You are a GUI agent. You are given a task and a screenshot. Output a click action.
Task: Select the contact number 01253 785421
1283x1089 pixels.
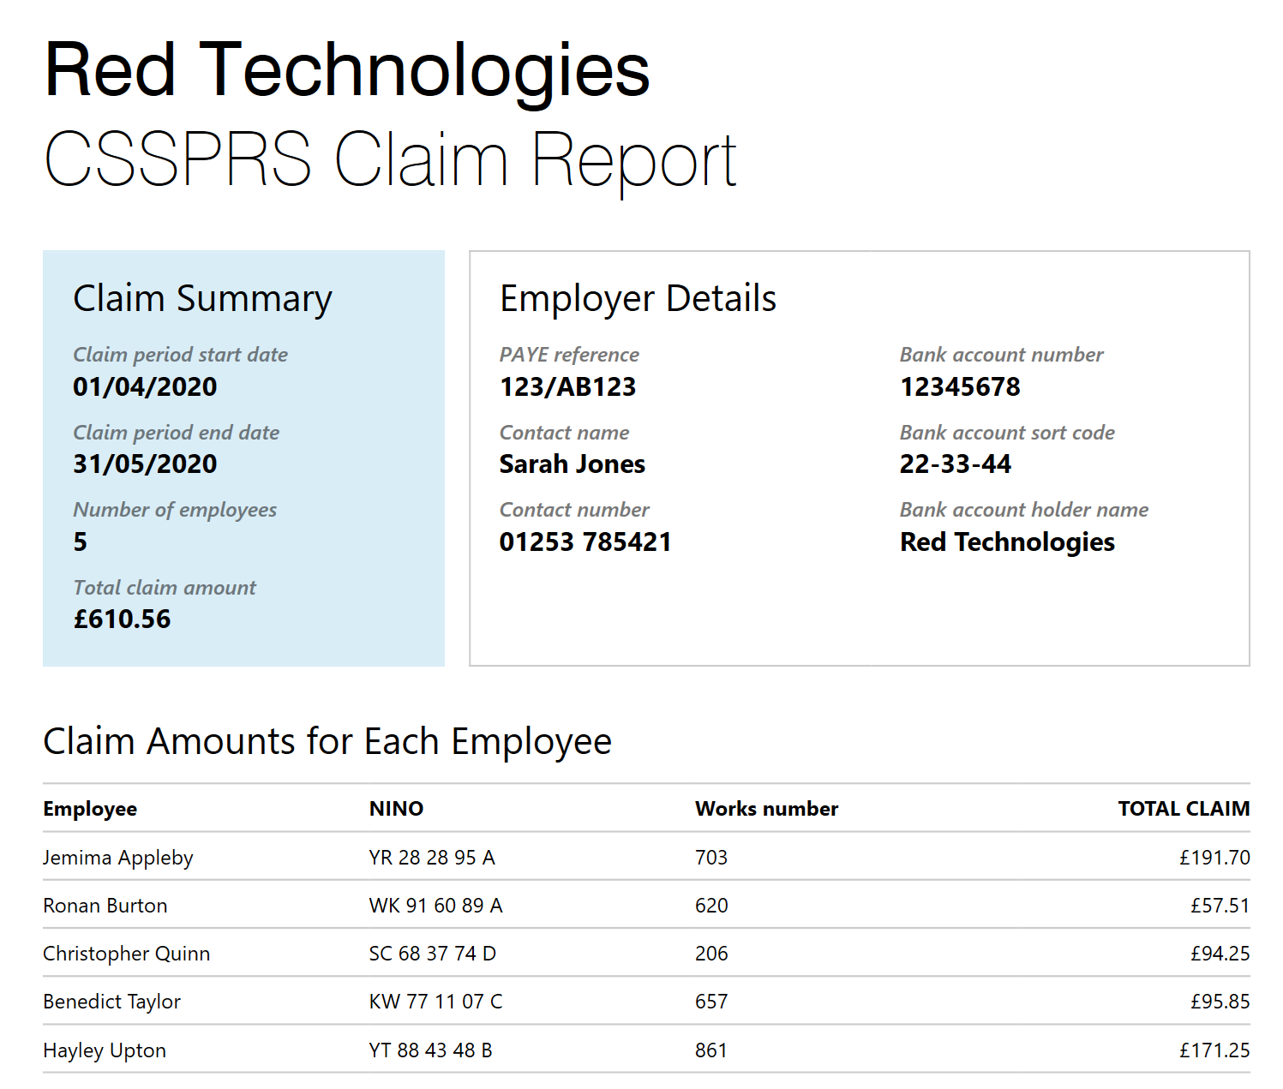585,542
